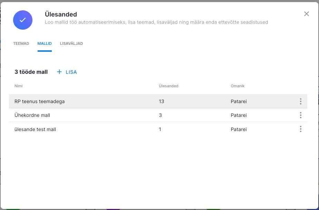
Task: Click the blue checkmark Ülesanded icon
Action: pyautogui.click(x=23, y=20)
